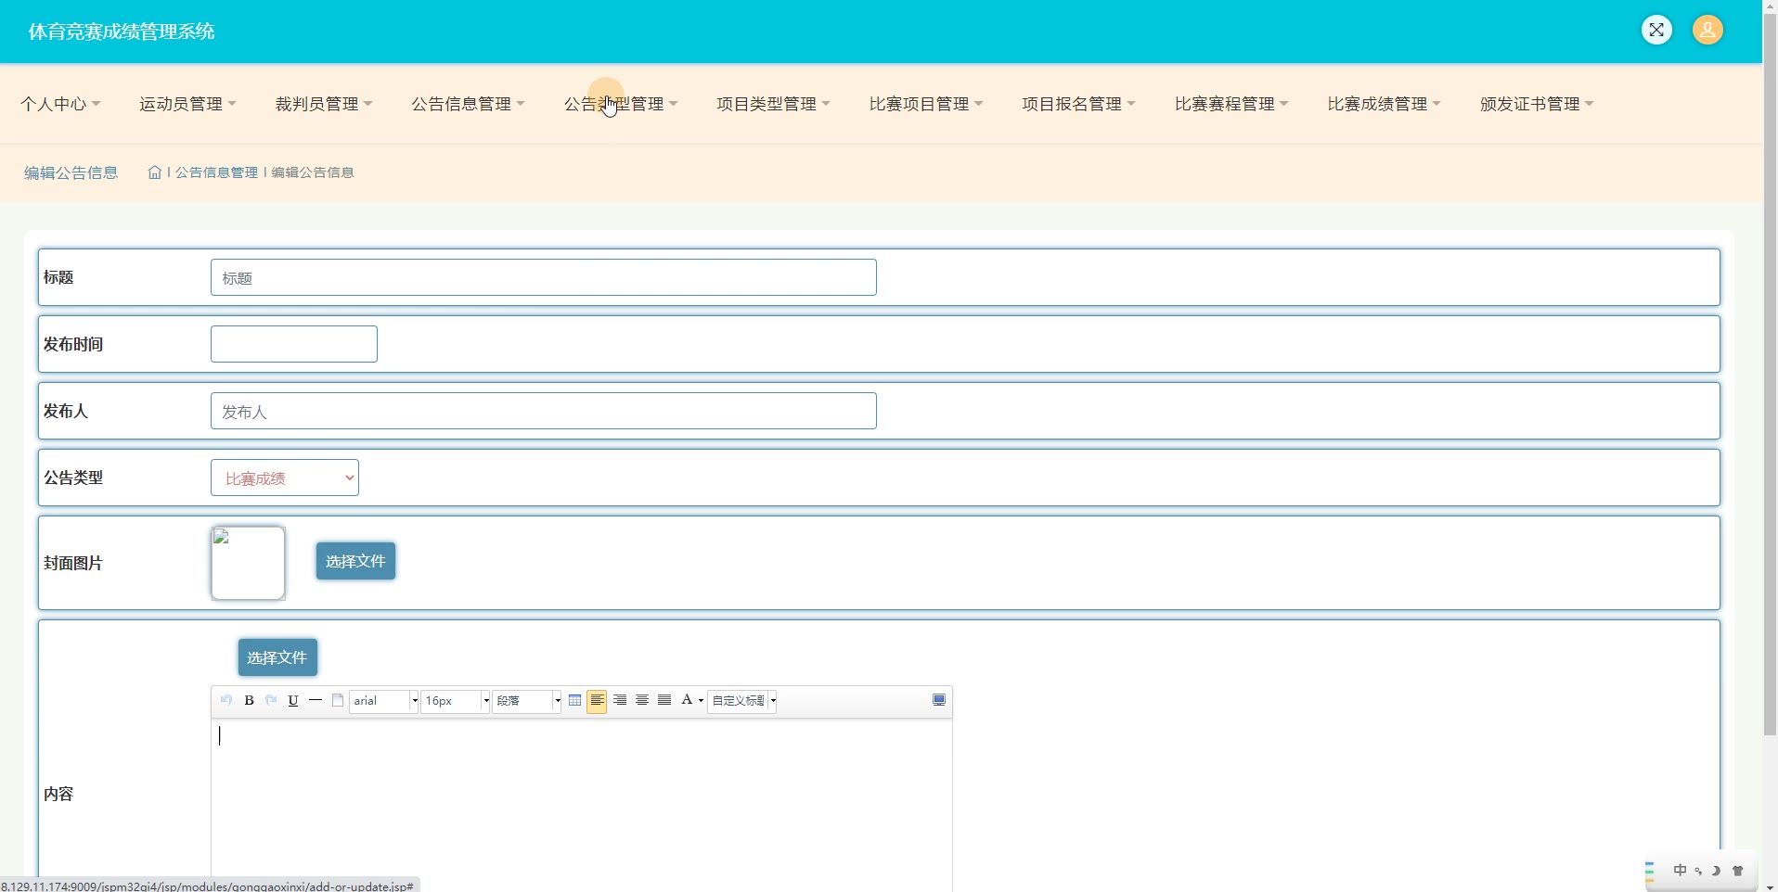Toggle justify alignment in the editor toolbar
The height and width of the screenshot is (892, 1778).
664,700
